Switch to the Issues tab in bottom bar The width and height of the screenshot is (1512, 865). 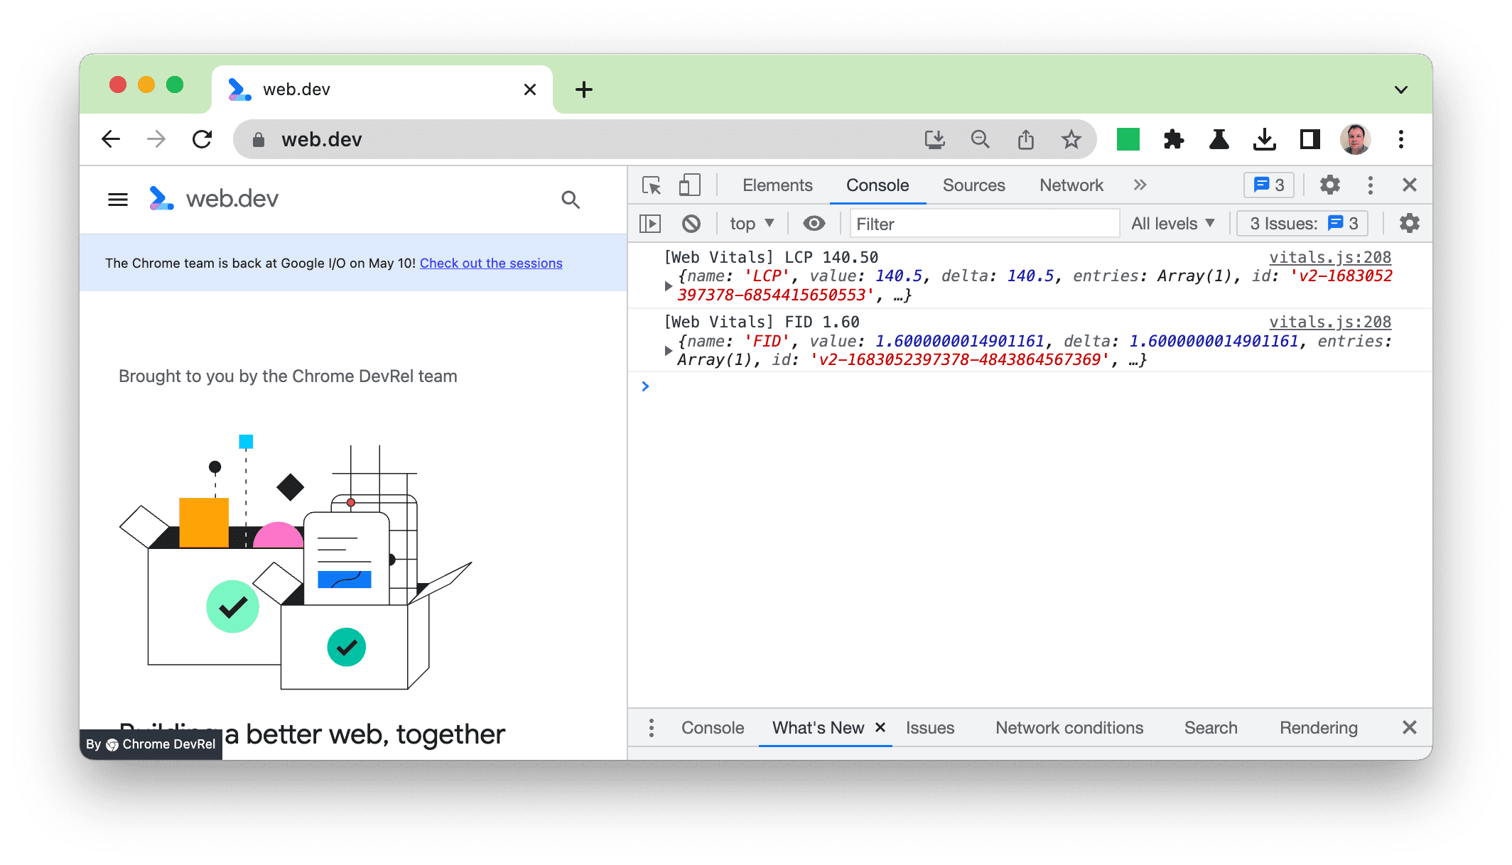click(x=929, y=728)
